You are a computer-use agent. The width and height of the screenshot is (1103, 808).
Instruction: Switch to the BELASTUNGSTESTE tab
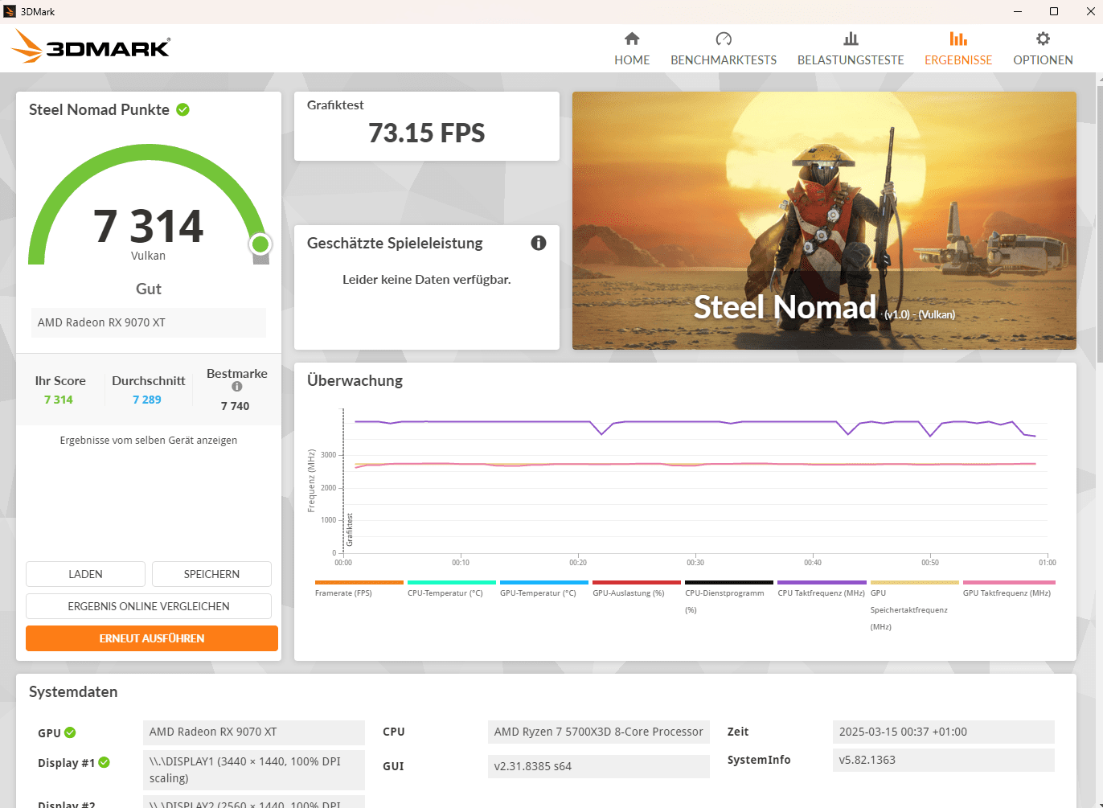[851, 49]
